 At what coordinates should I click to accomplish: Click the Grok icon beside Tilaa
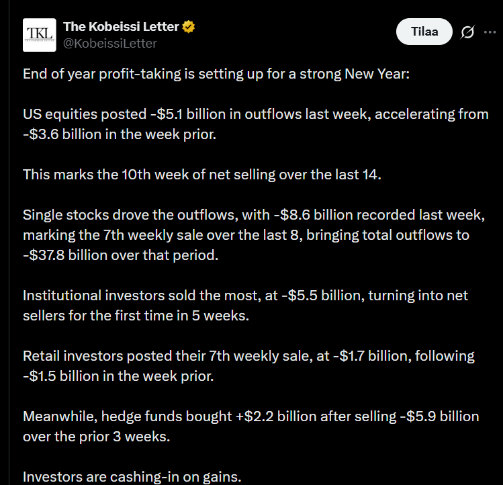(x=467, y=32)
